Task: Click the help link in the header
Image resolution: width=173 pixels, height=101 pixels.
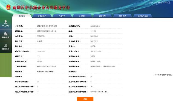Action: point(162,2)
